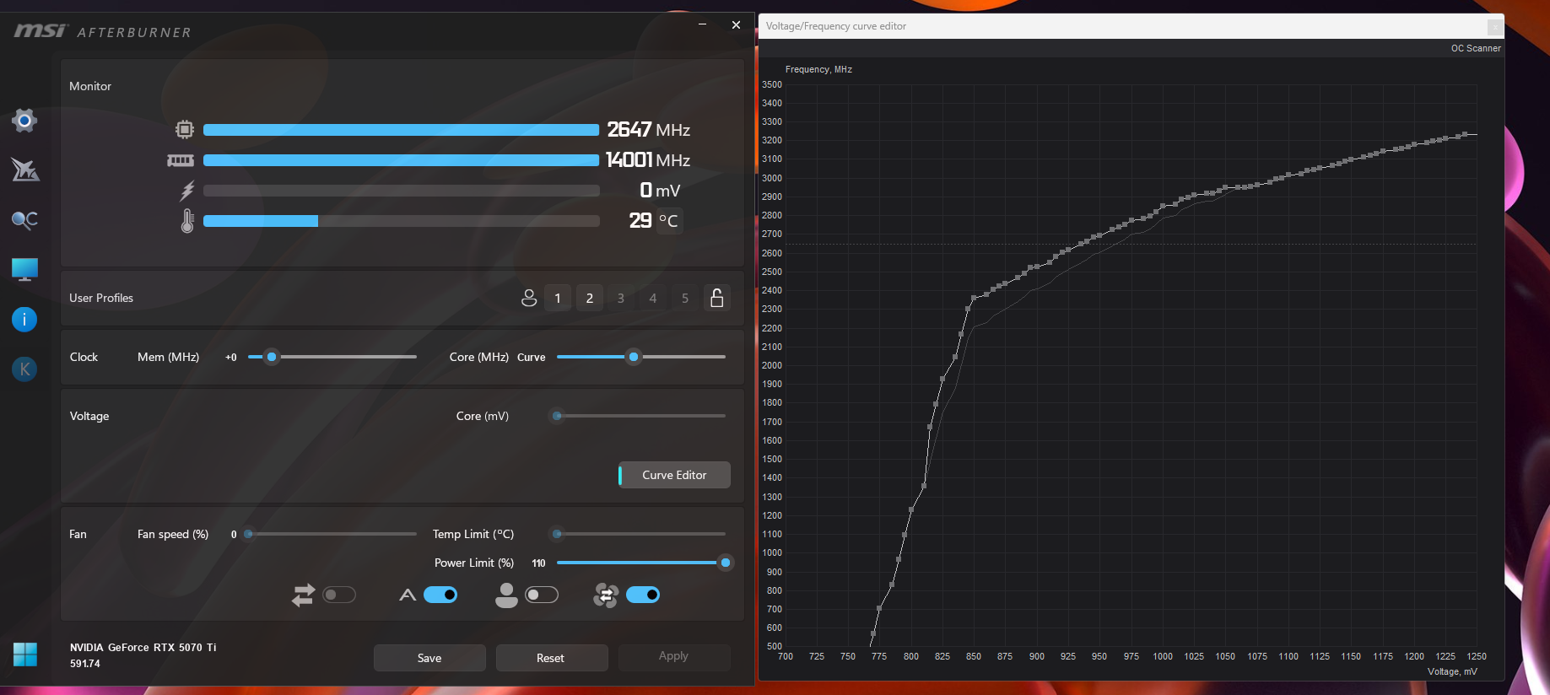Click the fan sync icon
Screen dimensions: 1550x695
pos(606,595)
